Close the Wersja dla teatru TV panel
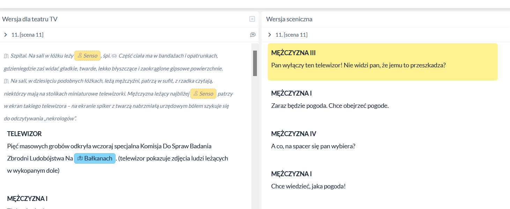The image size is (510, 209). tap(252, 19)
